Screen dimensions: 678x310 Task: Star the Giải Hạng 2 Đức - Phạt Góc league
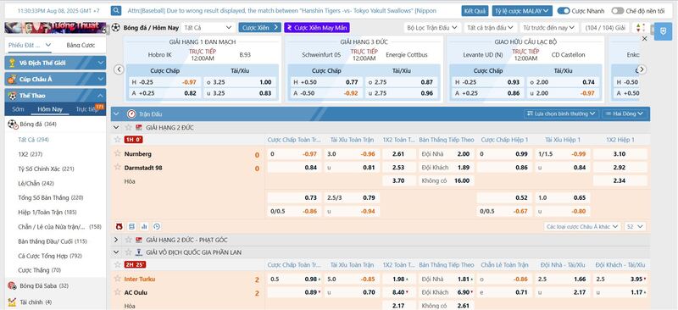[x=128, y=240]
